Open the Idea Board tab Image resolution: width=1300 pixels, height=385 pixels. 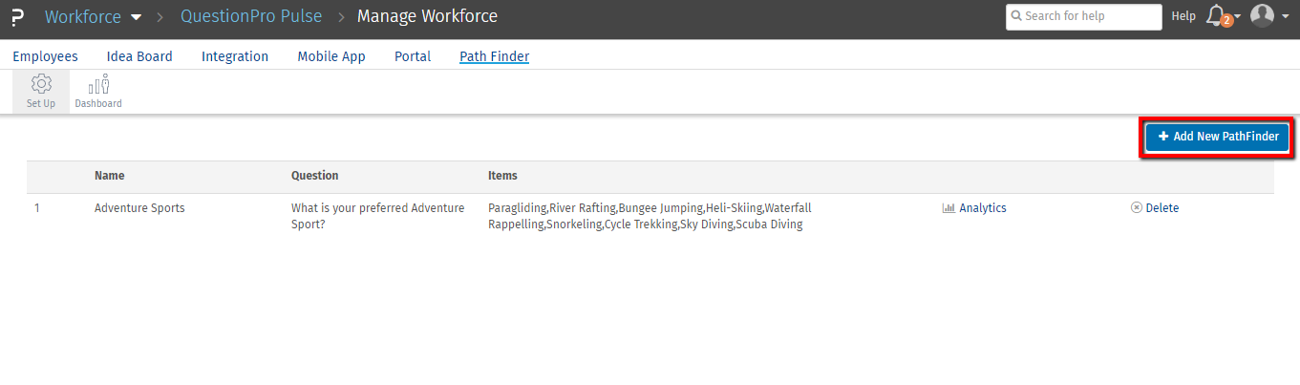point(139,56)
